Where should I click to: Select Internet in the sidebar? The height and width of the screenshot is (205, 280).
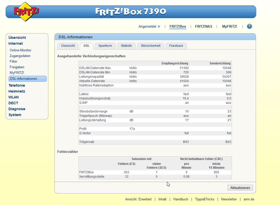(16, 43)
